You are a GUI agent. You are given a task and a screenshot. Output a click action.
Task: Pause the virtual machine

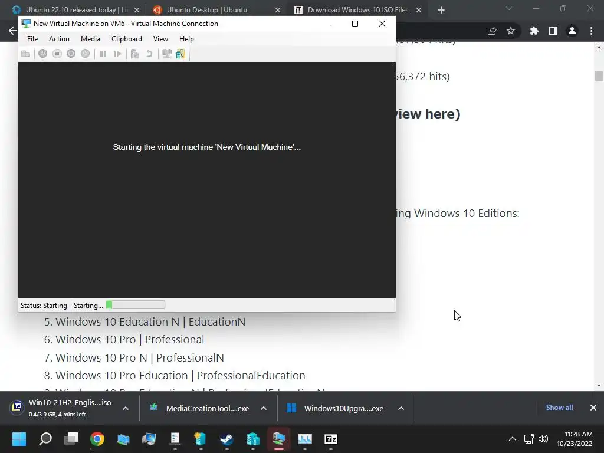click(x=103, y=54)
